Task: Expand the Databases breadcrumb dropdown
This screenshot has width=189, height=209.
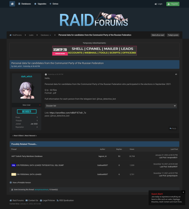Action: coord(46,35)
